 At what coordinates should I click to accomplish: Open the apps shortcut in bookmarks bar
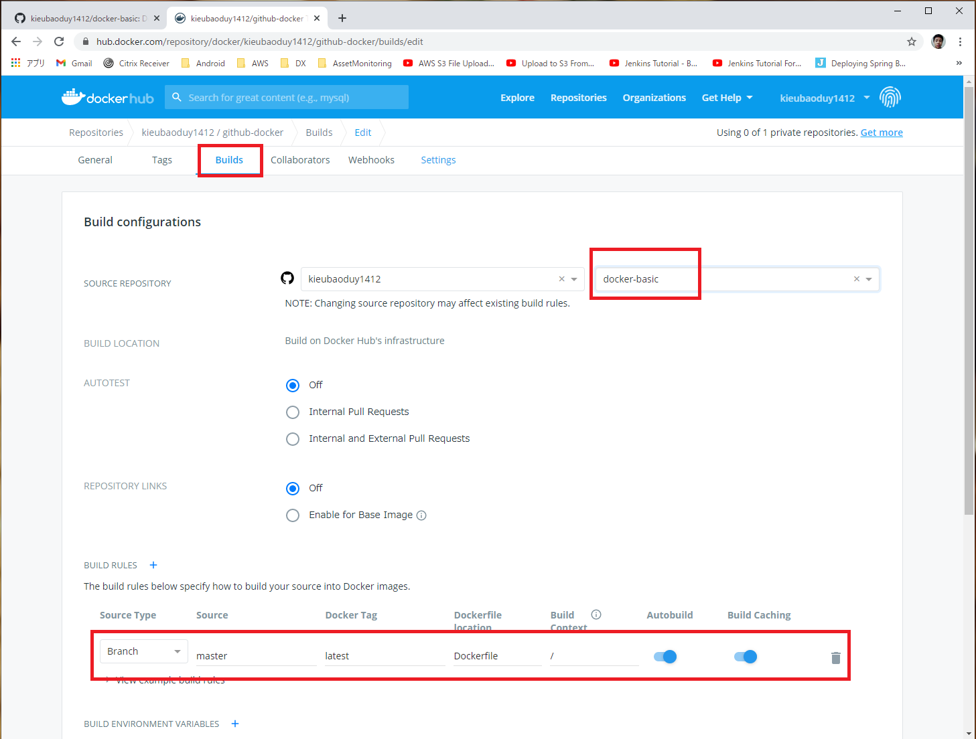27,64
